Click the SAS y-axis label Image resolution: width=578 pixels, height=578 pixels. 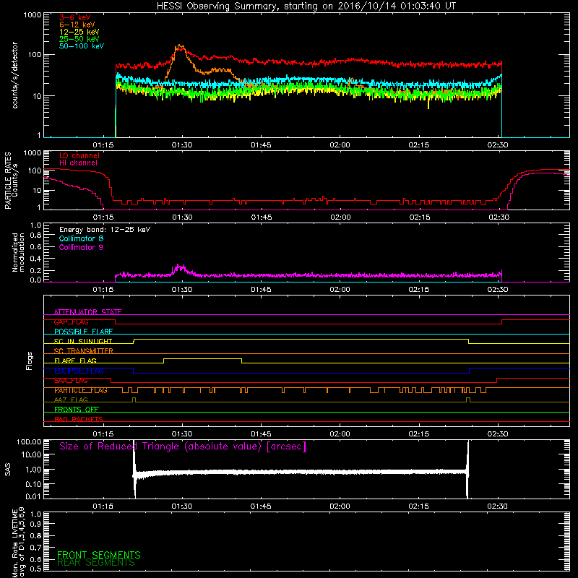[8, 470]
